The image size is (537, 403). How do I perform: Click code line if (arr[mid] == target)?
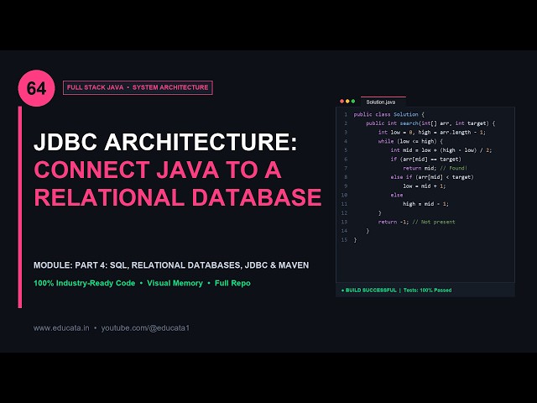coord(425,159)
